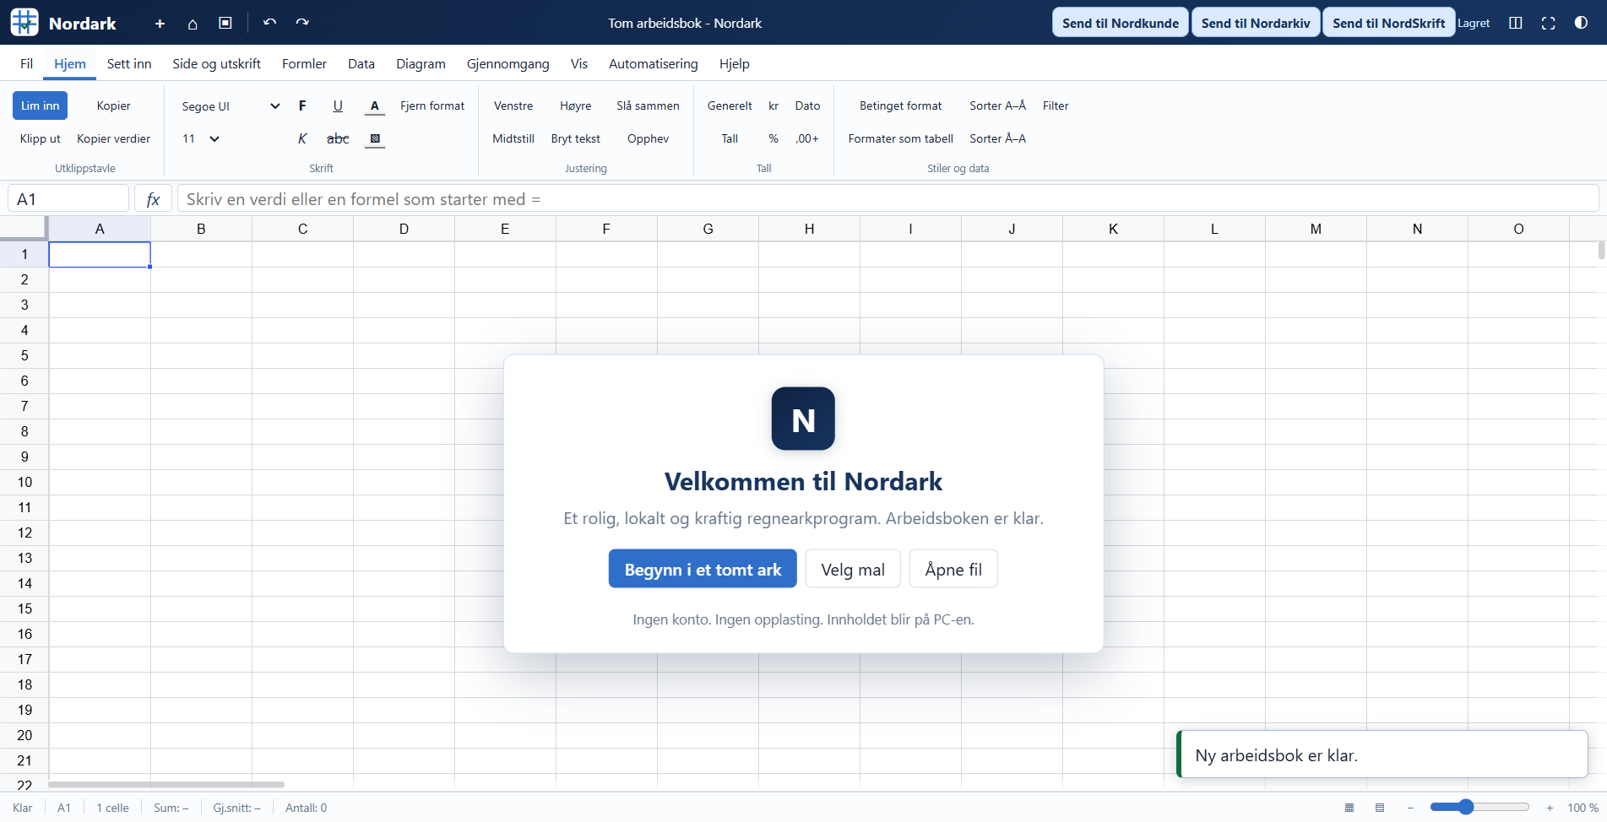Open the Fil menu
This screenshot has height=822, width=1607.
tap(27, 63)
